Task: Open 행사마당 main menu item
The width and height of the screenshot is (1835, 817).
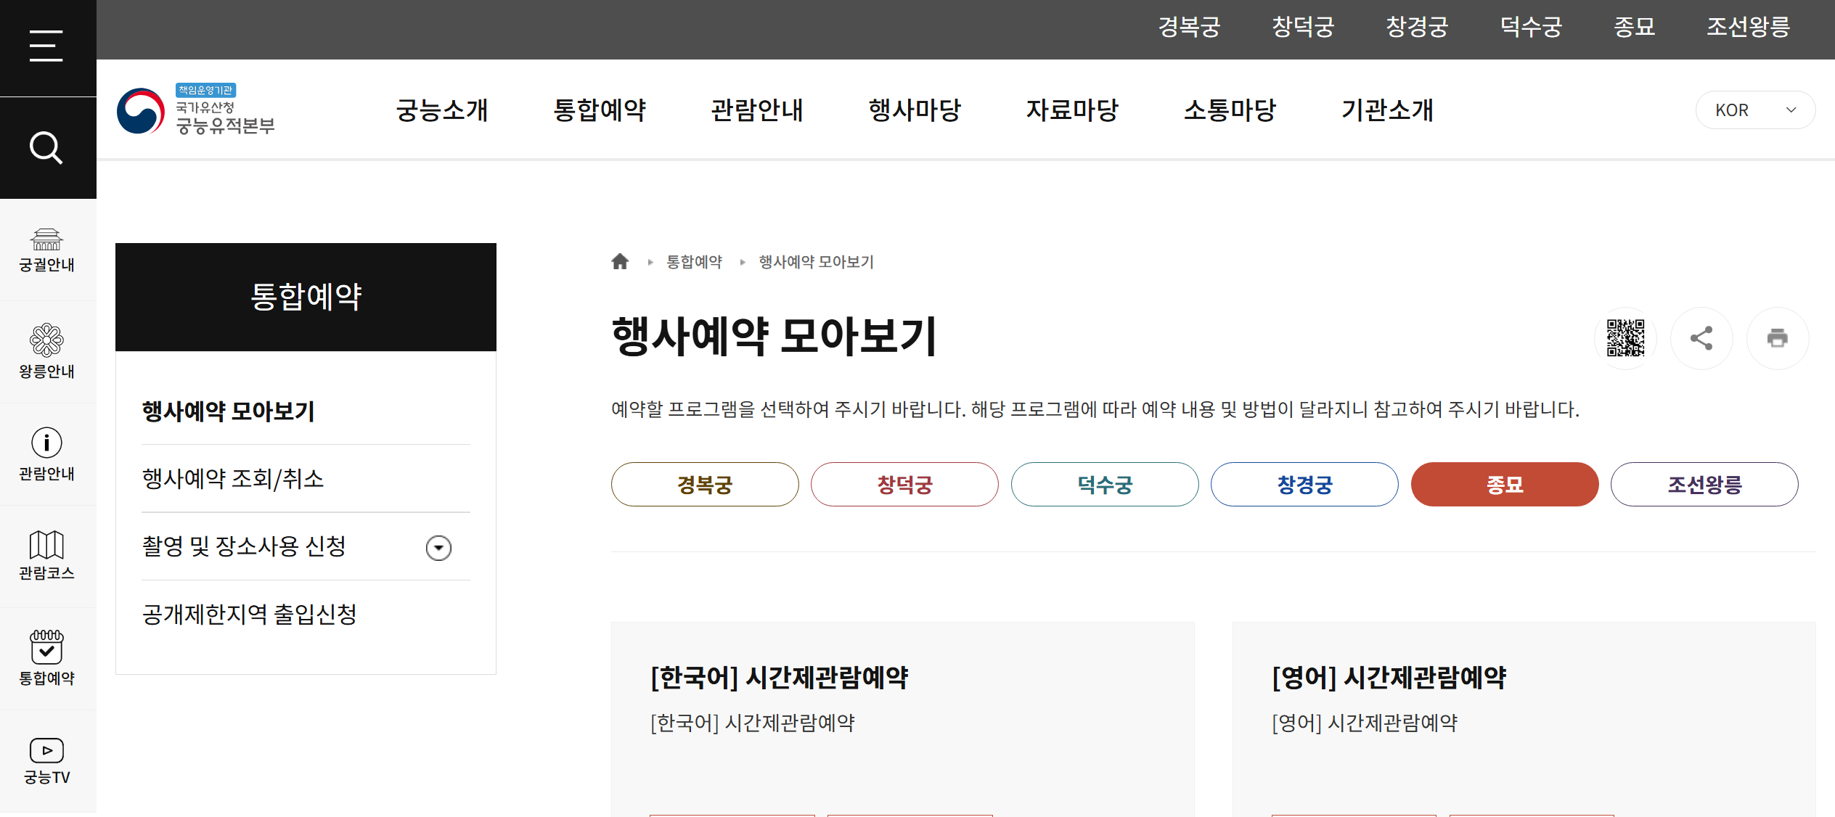Action: point(915,110)
